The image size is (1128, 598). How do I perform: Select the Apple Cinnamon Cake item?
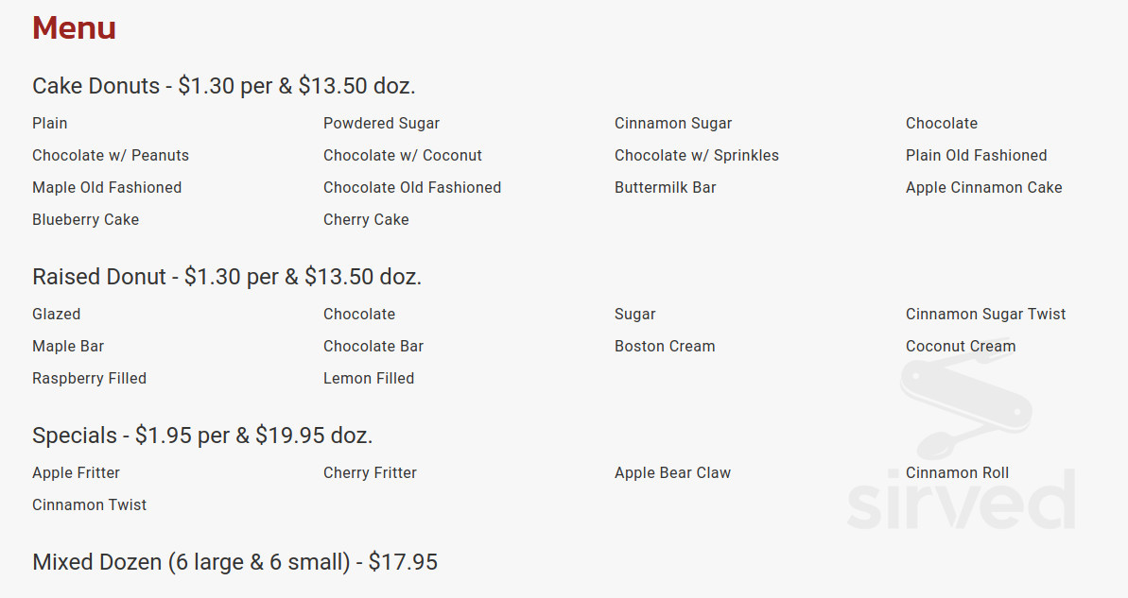pyautogui.click(x=983, y=188)
